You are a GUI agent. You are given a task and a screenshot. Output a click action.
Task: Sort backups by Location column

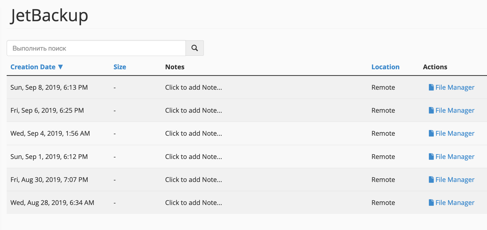[385, 67]
